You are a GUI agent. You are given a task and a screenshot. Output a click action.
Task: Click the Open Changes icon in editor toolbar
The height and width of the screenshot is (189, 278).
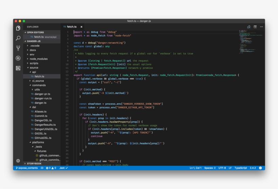(x=249, y=27)
